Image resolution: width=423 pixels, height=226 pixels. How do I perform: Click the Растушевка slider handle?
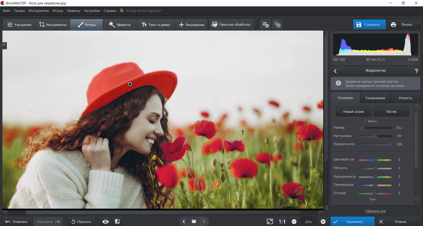[375, 136]
